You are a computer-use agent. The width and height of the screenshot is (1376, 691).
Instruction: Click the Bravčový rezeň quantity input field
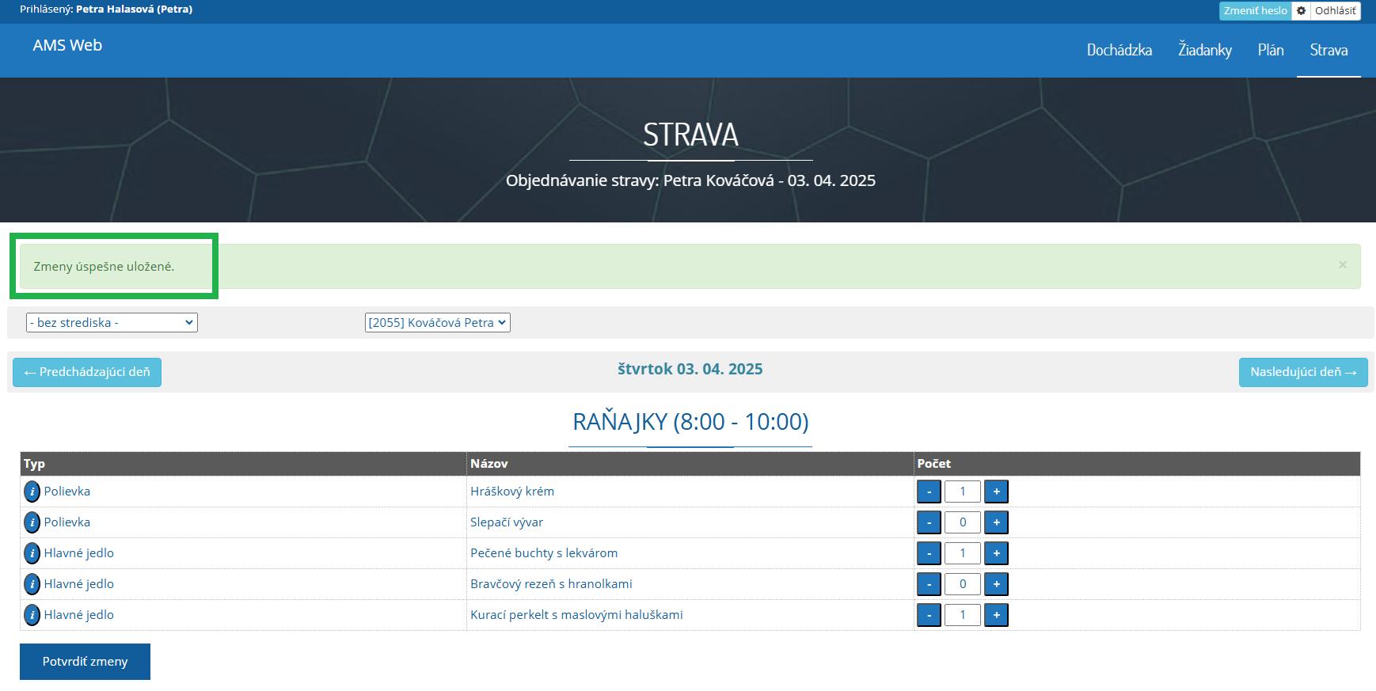962,584
